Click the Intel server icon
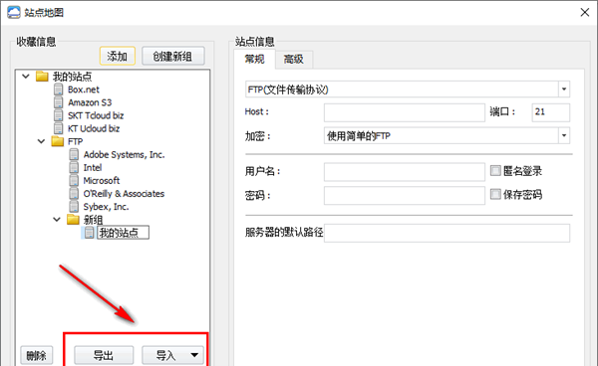598x366 pixels. coord(74,167)
